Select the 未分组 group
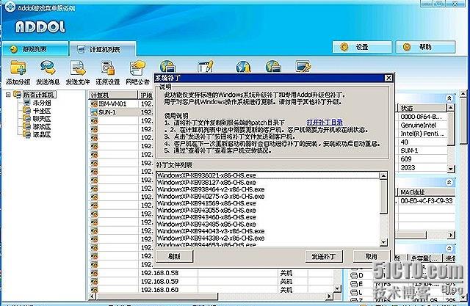 [42, 103]
